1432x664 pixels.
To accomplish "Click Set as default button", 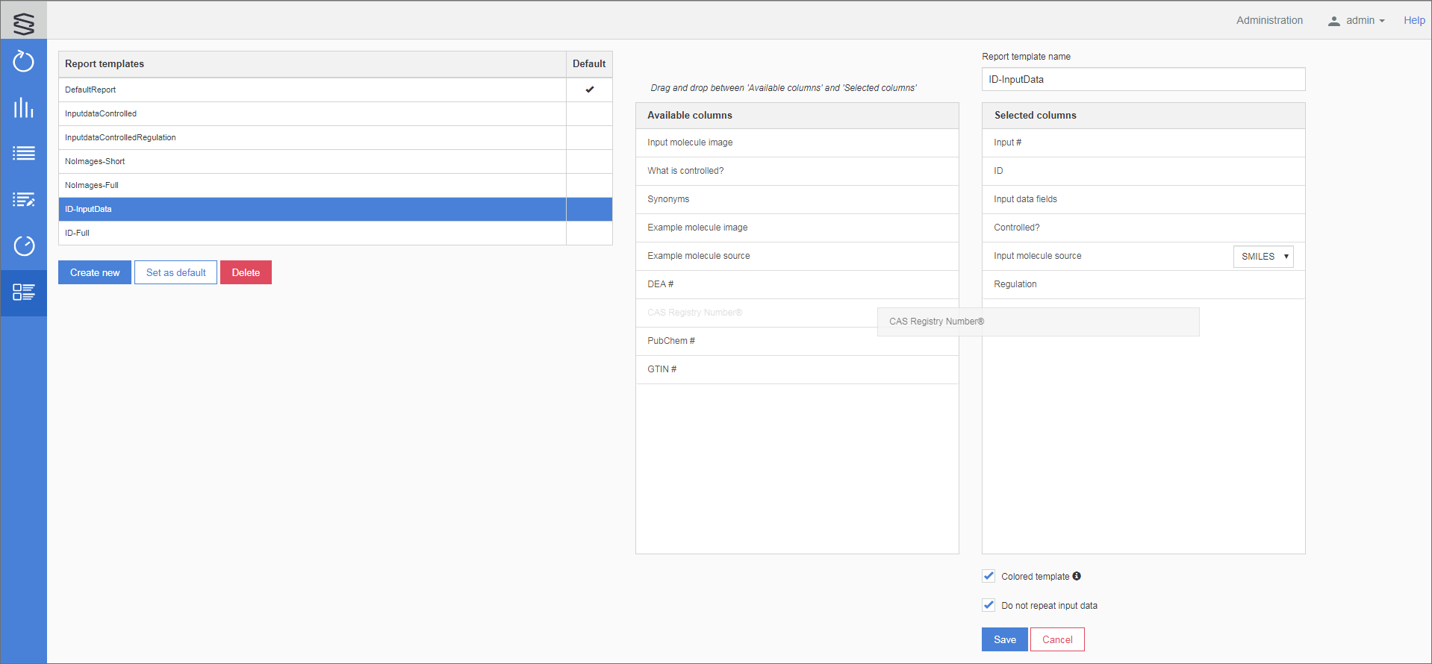I will [175, 272].
